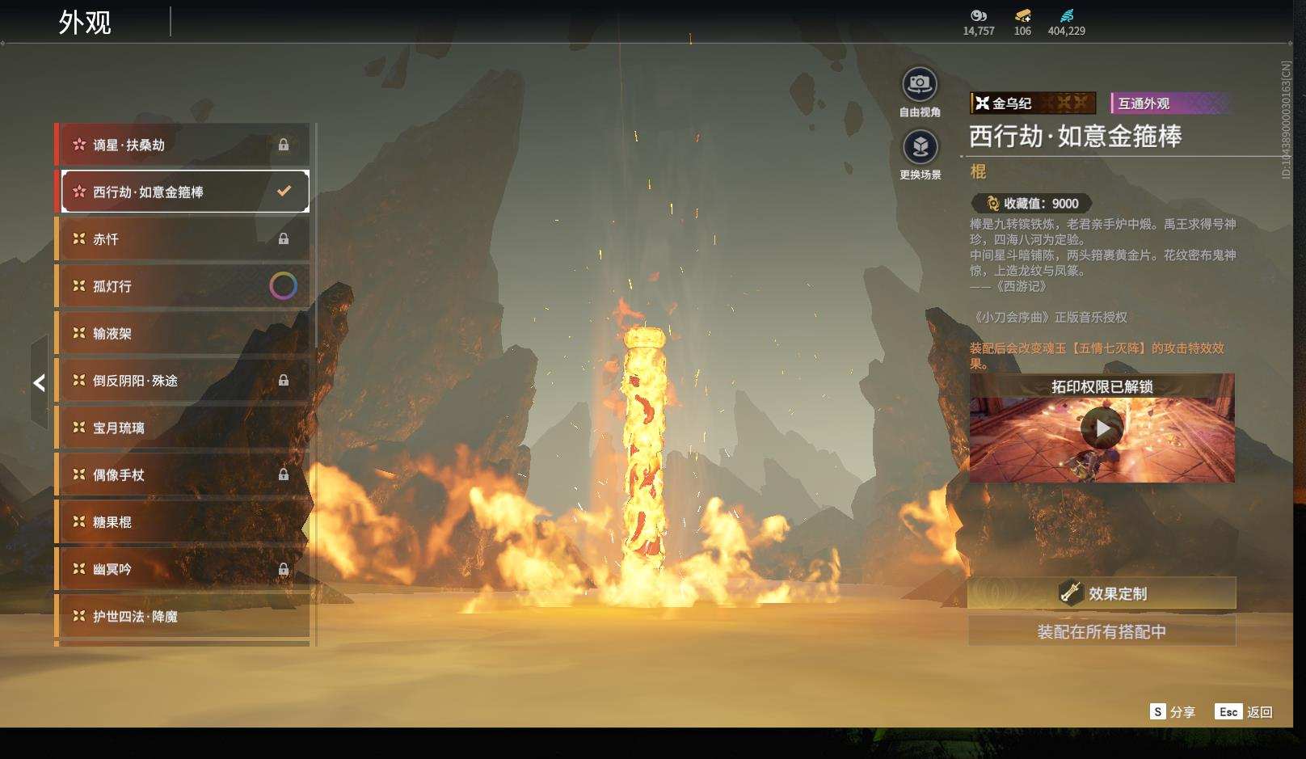Screen dimensions: 1306x759
Task: Click the color ring icon on 孤灯行
Action: [283, 285]
